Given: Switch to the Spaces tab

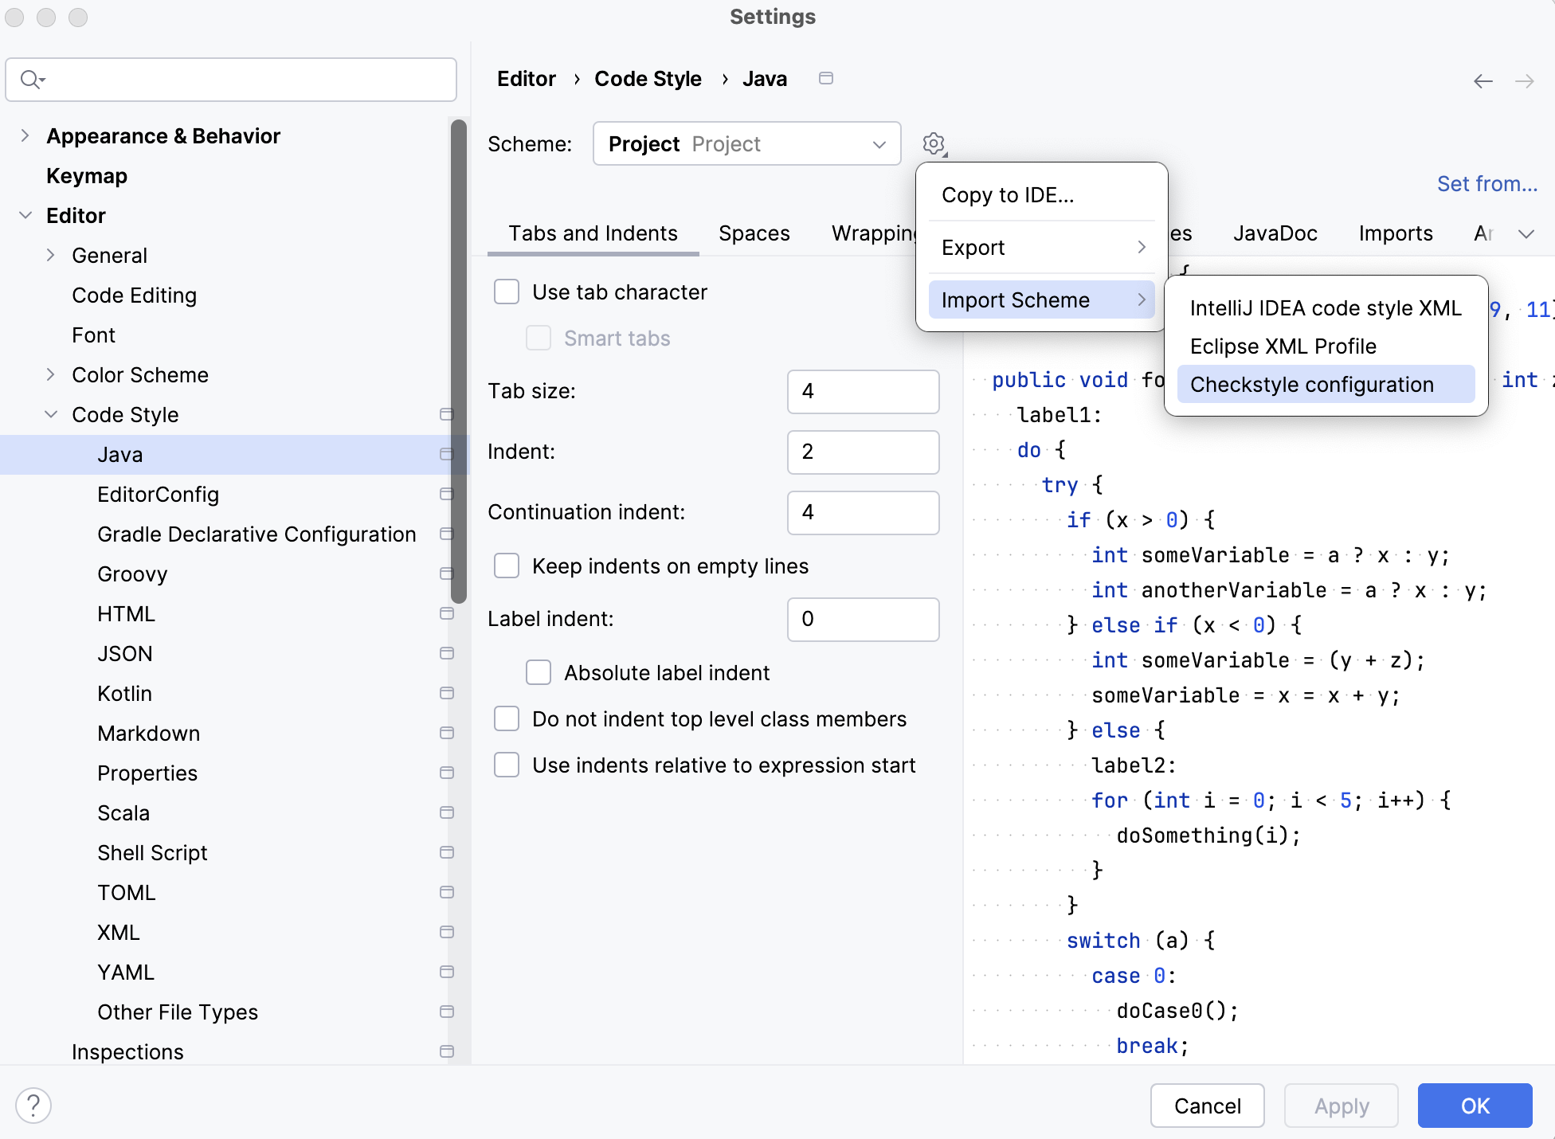Looking at the screenshot, I should (x=754, y=233).
